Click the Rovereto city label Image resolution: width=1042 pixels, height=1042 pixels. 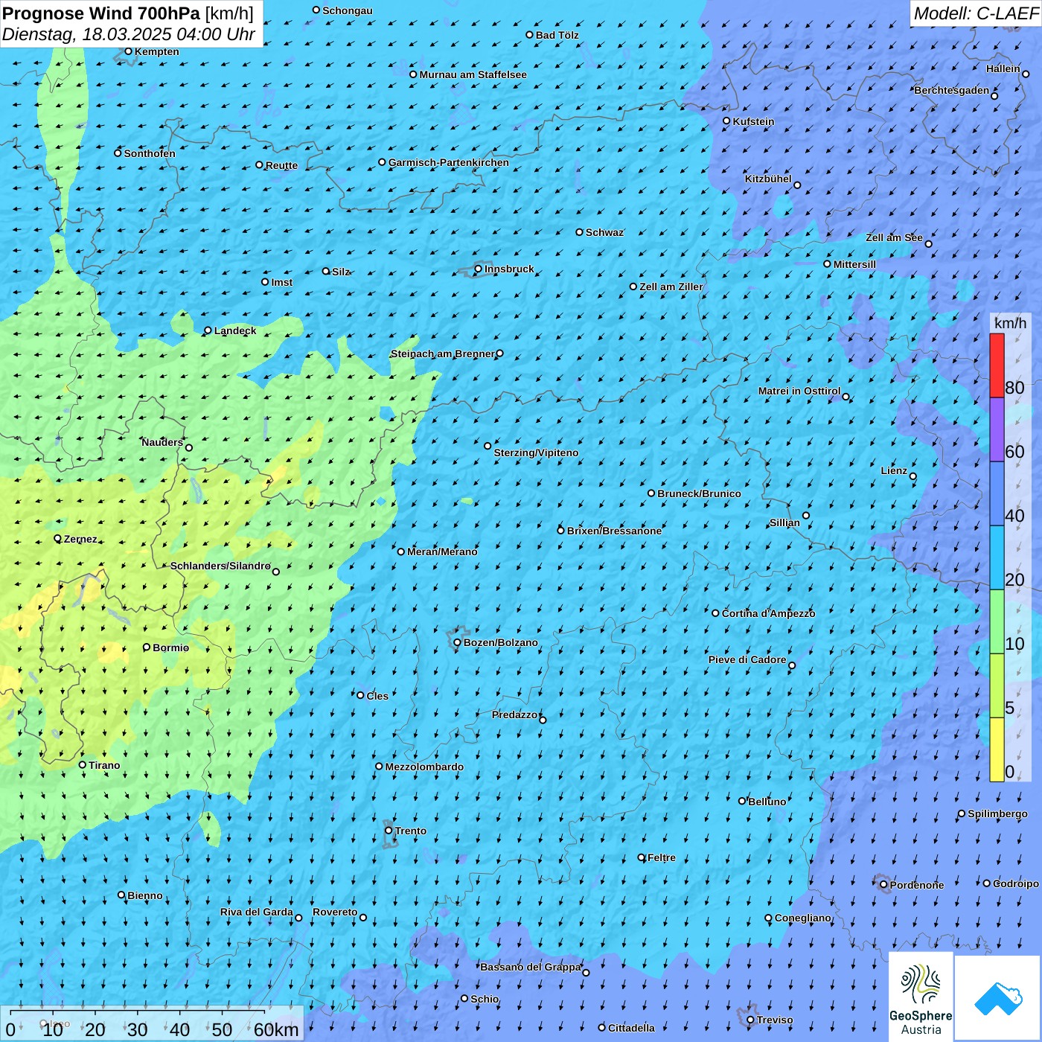[x=335, y=912]
